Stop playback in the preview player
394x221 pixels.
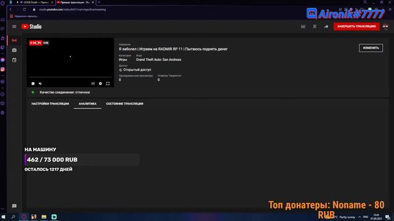(x=33, y=83)
